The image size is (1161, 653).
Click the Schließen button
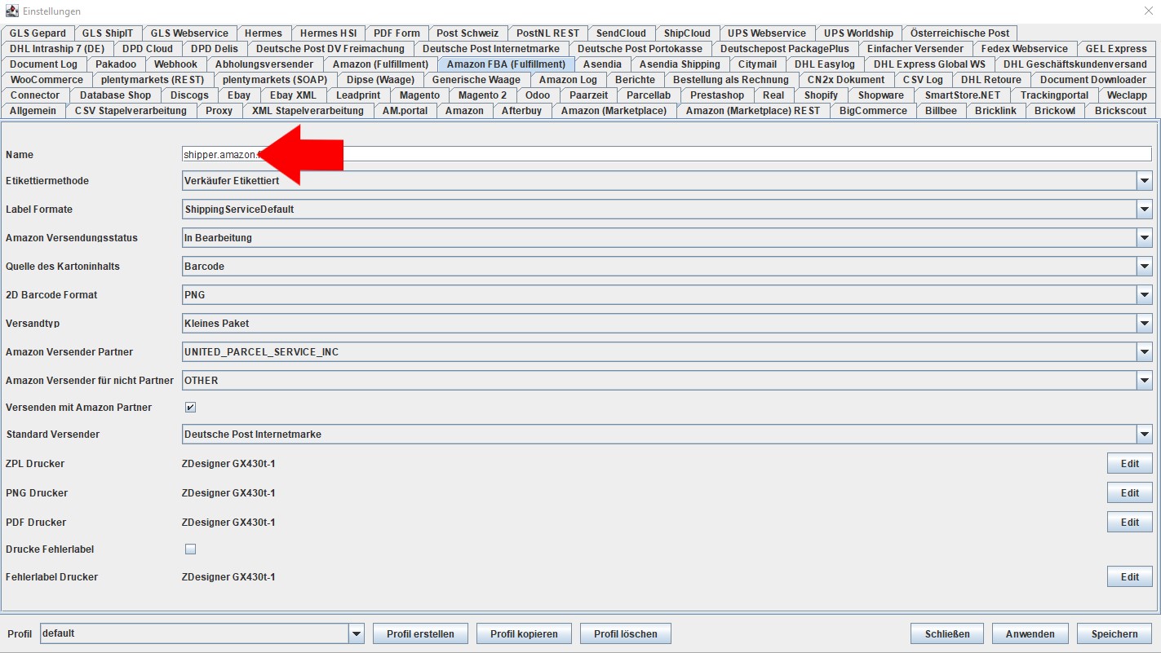(947, 633)
